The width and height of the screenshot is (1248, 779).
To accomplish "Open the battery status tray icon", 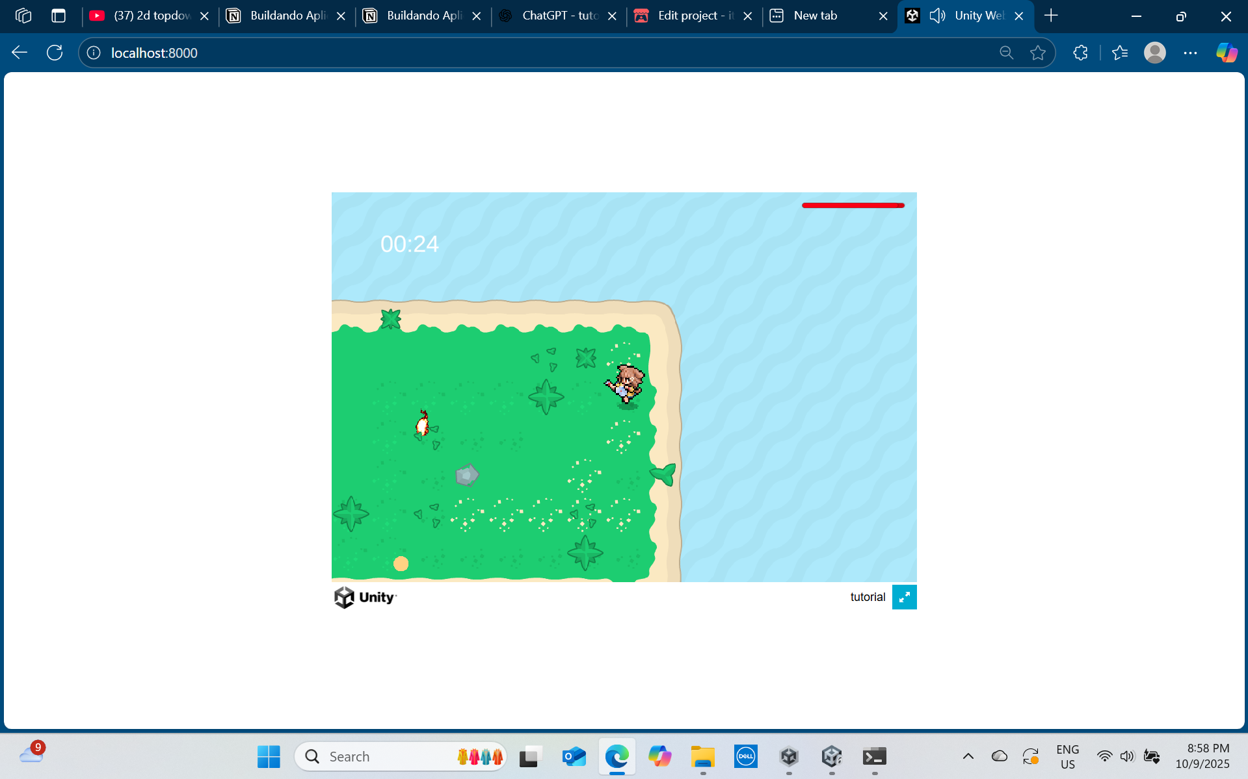I will 1152,756.
